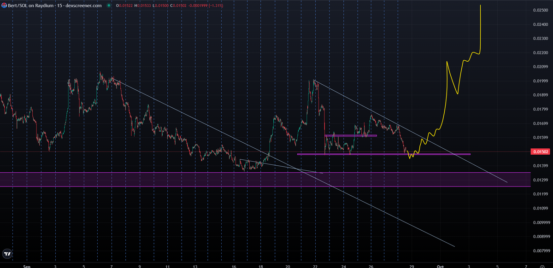
Task: Click the low value L0.01500
Action: 161,6
